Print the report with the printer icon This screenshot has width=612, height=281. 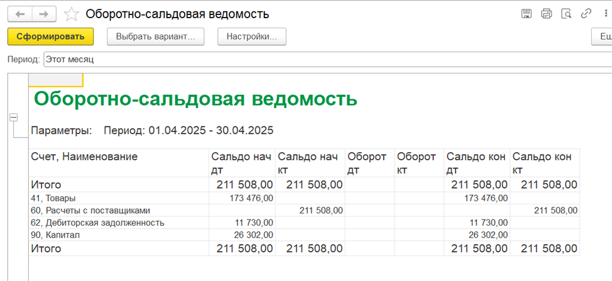(547, 14)
